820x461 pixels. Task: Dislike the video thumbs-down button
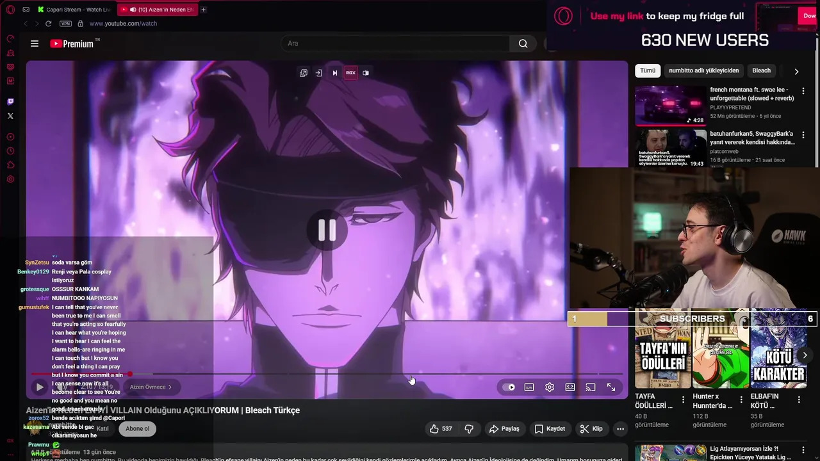click(469, 429)
